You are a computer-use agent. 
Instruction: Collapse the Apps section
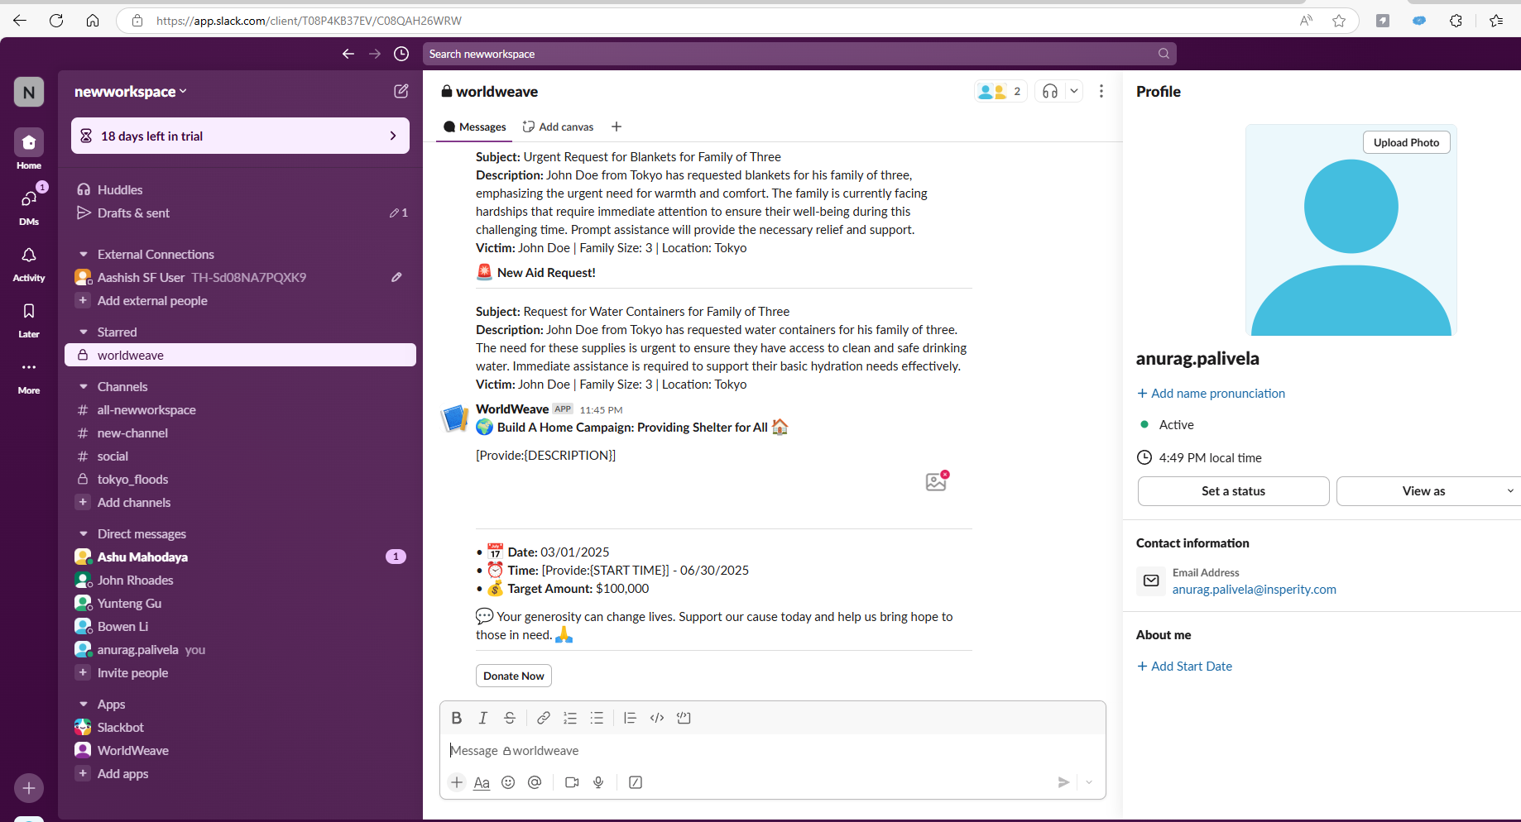pyautogui.click(x=84, y=704)
